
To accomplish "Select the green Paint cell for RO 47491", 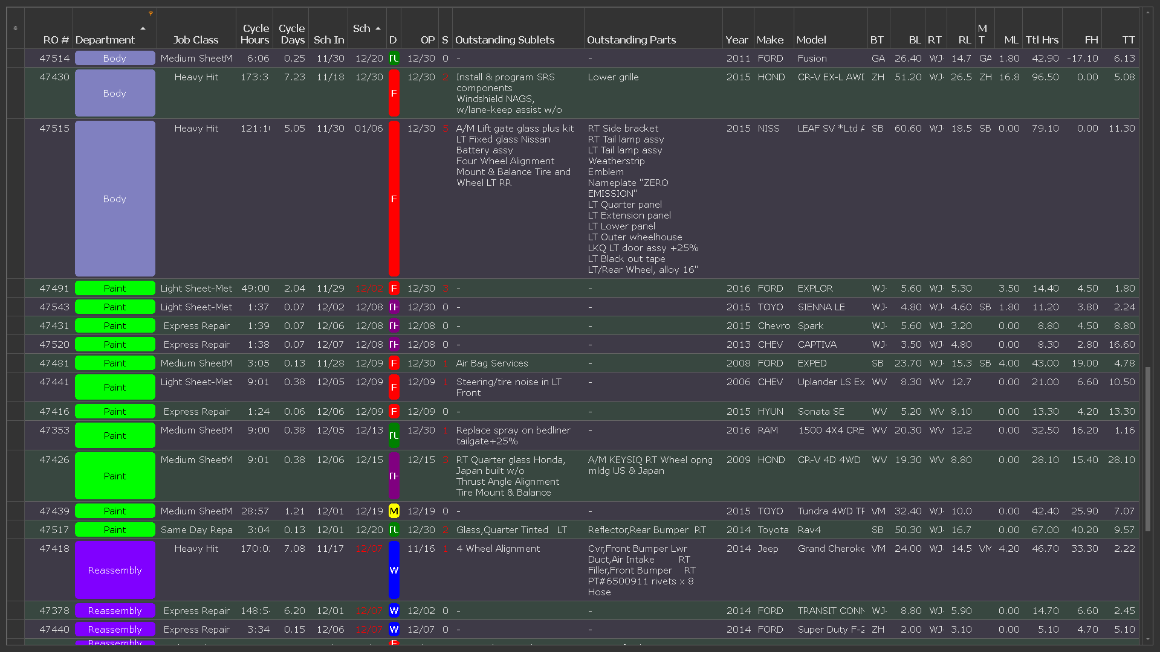I will tap(115, 289).
